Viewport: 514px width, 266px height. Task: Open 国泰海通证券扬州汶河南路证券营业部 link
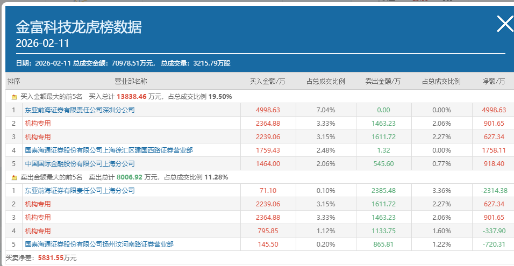point(99,245)
